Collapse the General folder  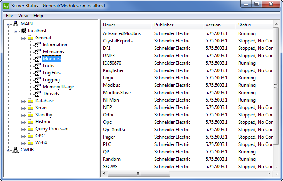click(x=23, y=38)
